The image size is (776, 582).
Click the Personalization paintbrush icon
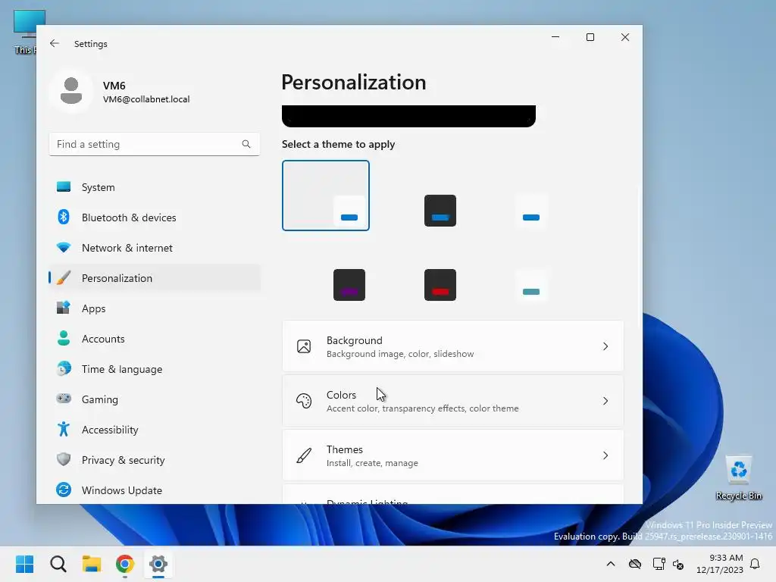coord(64,277)
